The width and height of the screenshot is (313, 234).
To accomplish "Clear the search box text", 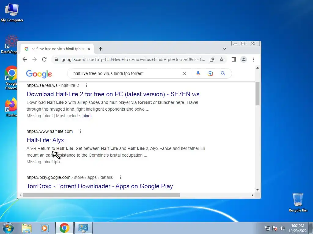I will (184, 73).
